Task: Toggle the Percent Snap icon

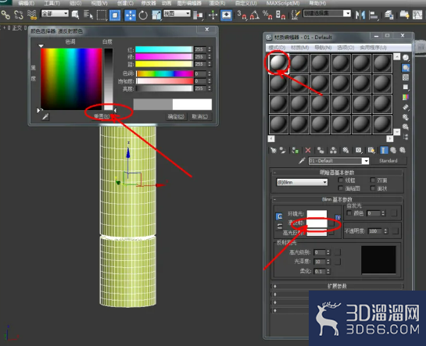Action: tap(267, 15)
